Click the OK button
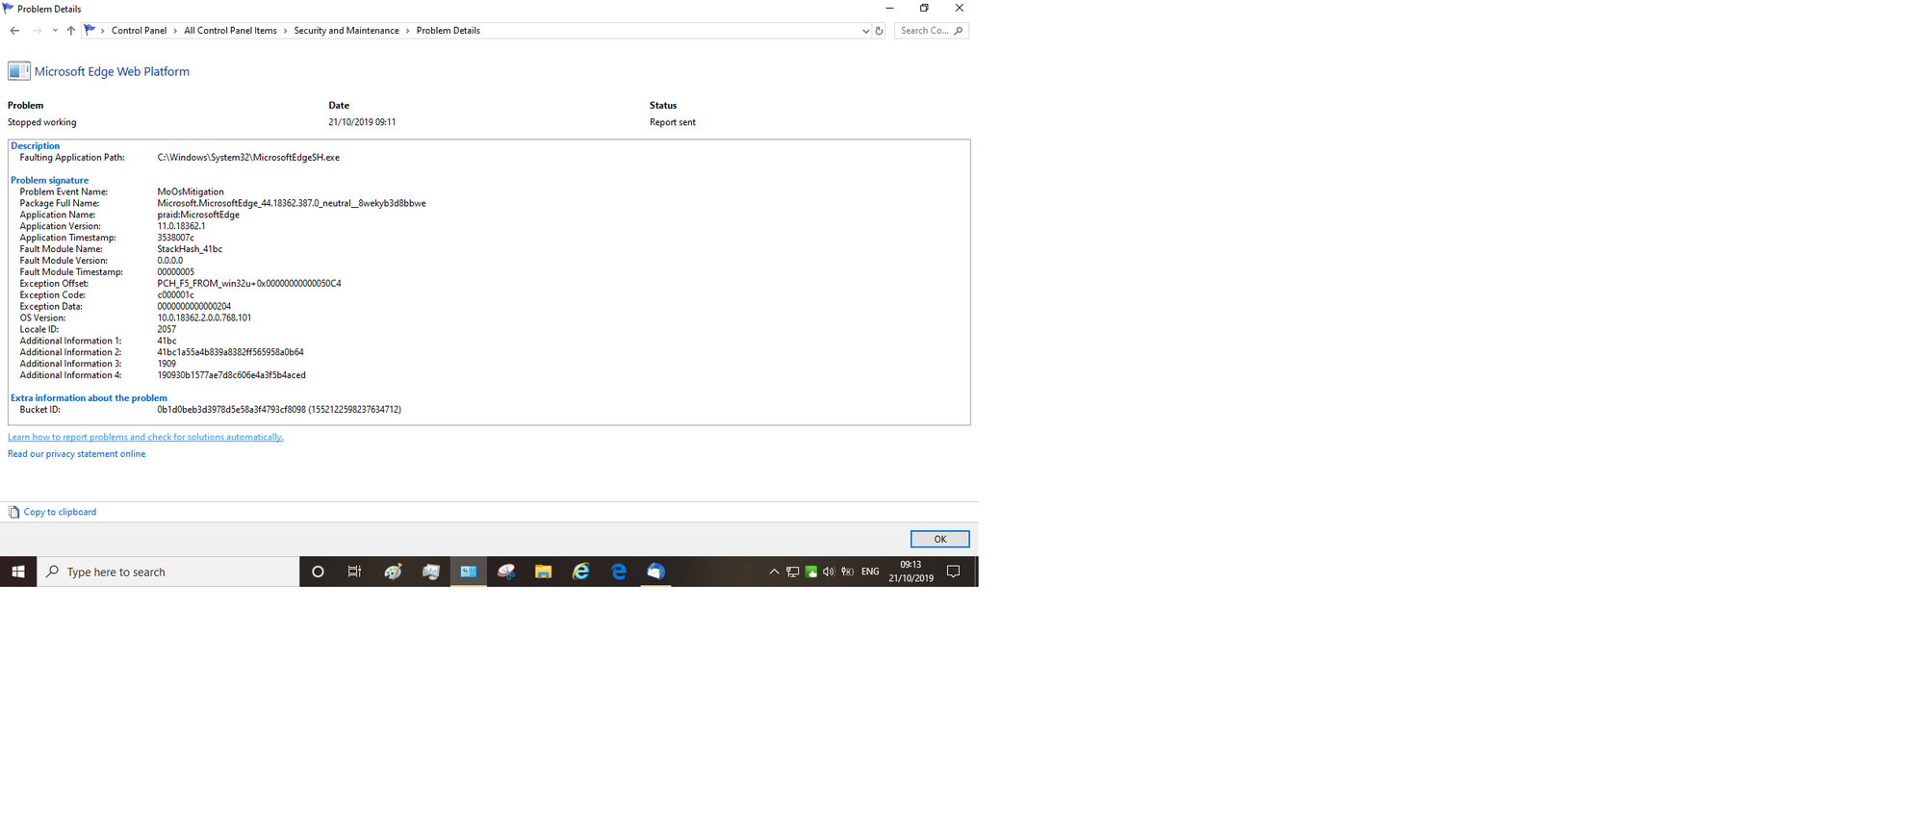This screenshot has height=839, width=1925. tap(939, 539)
